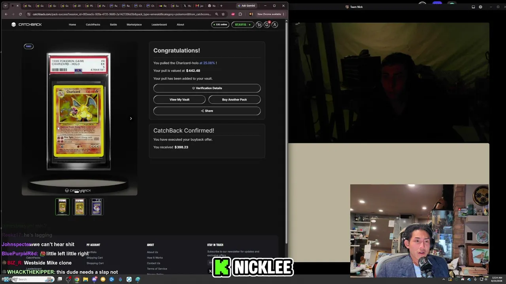Click the 131 online indicator
Image resolution: width=506 pixels, height=284 pixels.
[220, 24]
